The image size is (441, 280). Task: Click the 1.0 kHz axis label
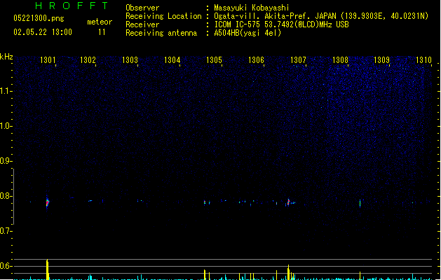click(x=6, y=126)
